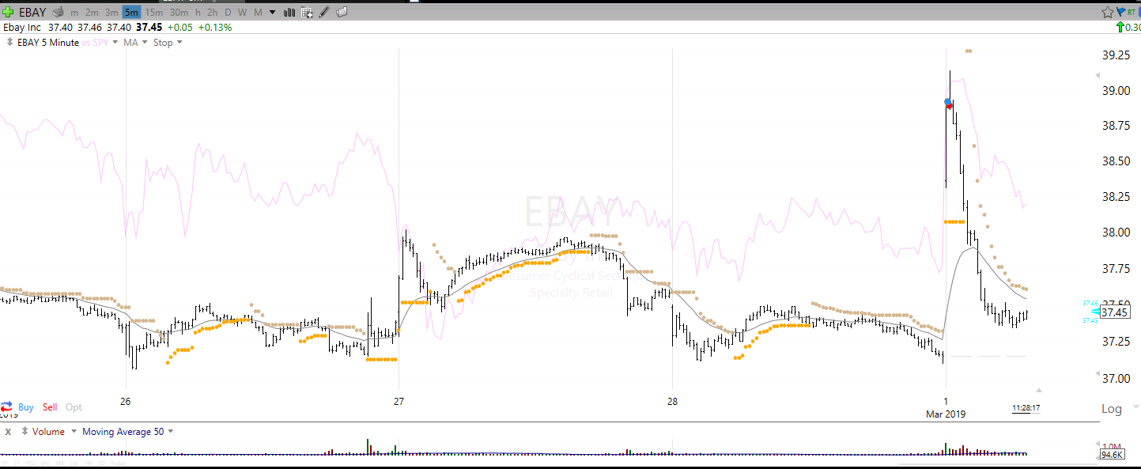Click the 37.45 current price tag
The height and width of the screenshot is (469, 1141).
pos(1113,312)
